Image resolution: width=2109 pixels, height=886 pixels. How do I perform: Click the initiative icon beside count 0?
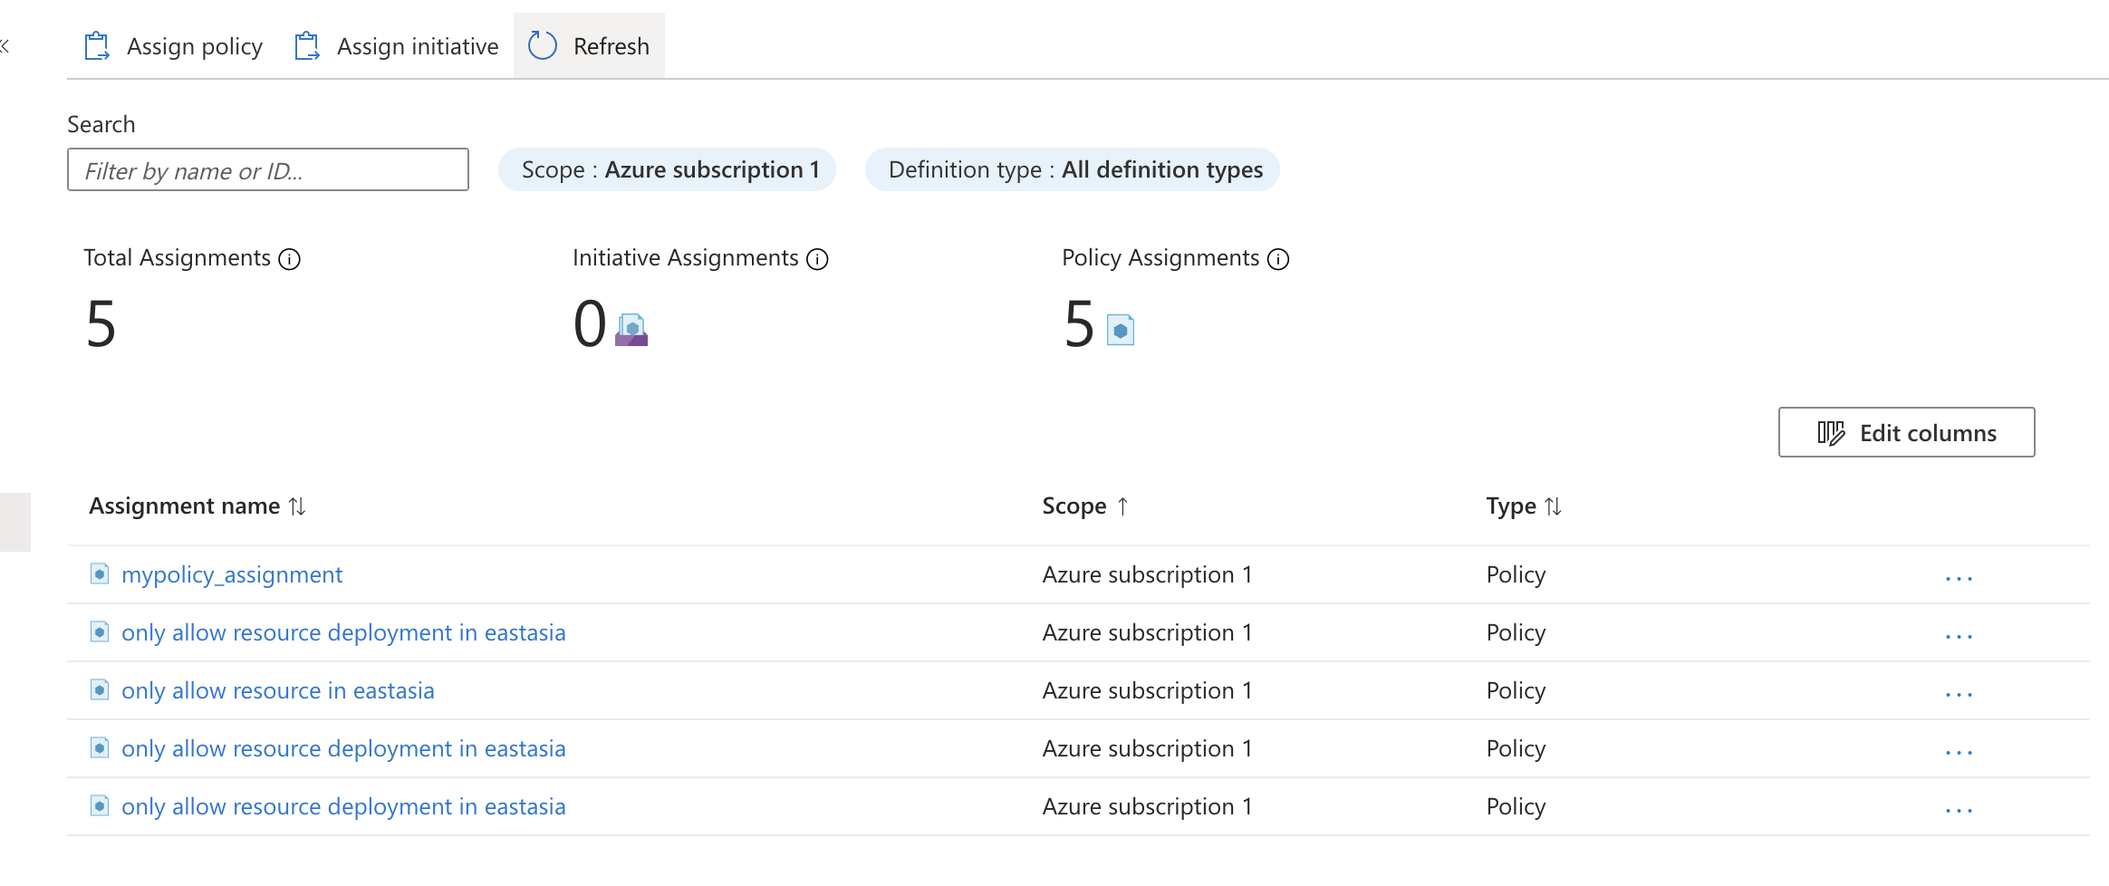click(631, 330)
